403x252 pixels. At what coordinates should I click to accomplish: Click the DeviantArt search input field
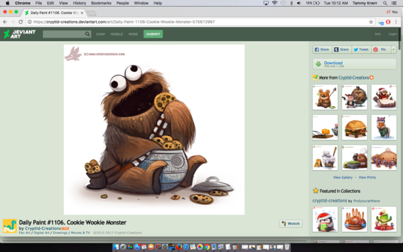coord(64,34)
